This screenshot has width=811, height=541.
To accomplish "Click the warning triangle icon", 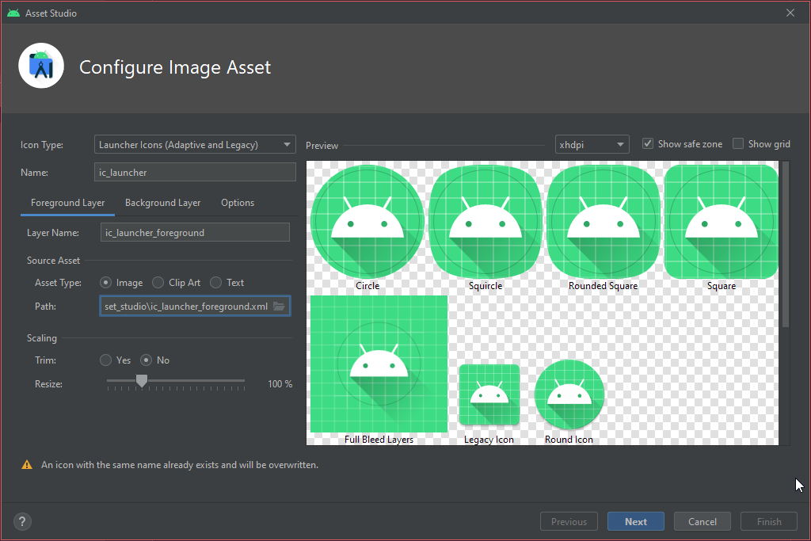I will coord(27,465).
